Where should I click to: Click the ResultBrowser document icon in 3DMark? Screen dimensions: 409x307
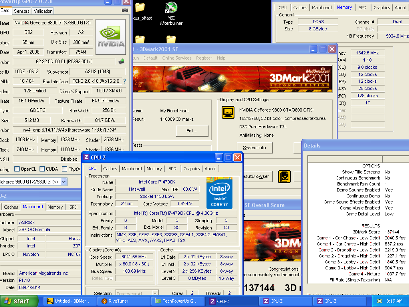click(284, 177)
